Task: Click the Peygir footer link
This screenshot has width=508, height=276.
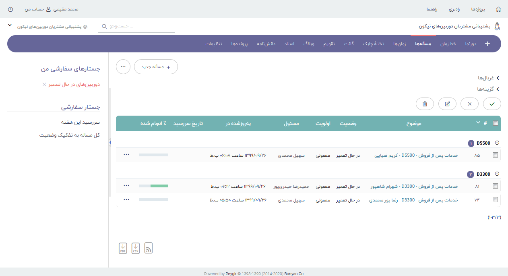Action: tap(231, 274)
